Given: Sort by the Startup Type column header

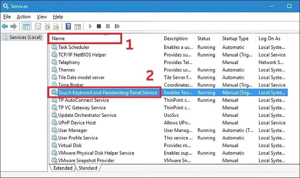Looking at the screenshot, I should [x=235, y=38].
